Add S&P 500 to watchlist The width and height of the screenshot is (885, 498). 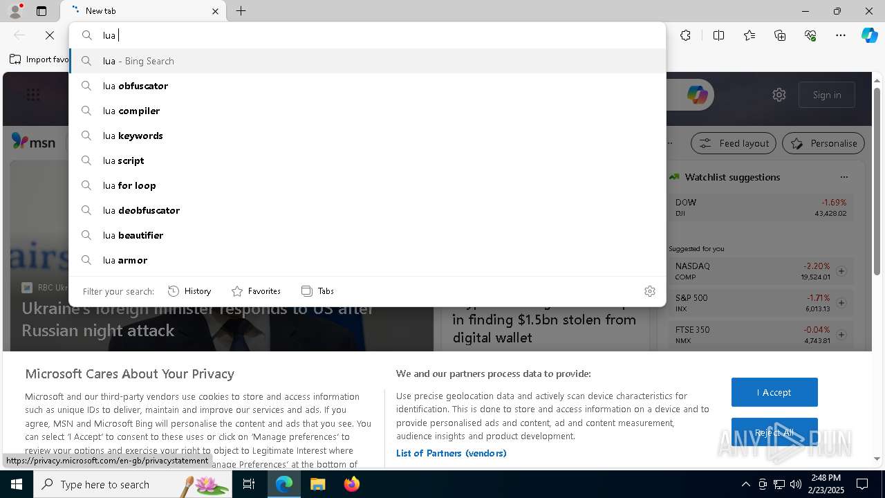tap(841, 303)
